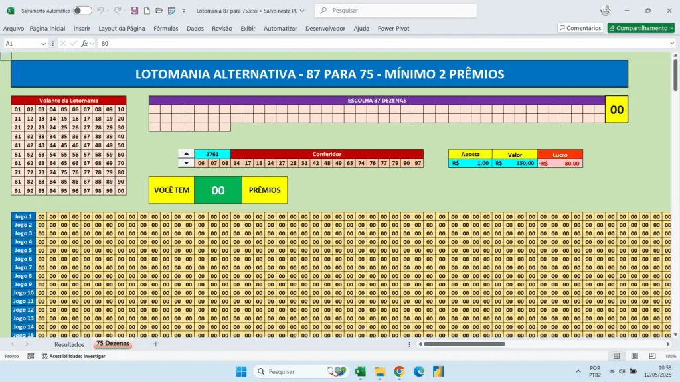Click the spinner up arrow beside 2761

pyautogui.click(x=186, y=154)
